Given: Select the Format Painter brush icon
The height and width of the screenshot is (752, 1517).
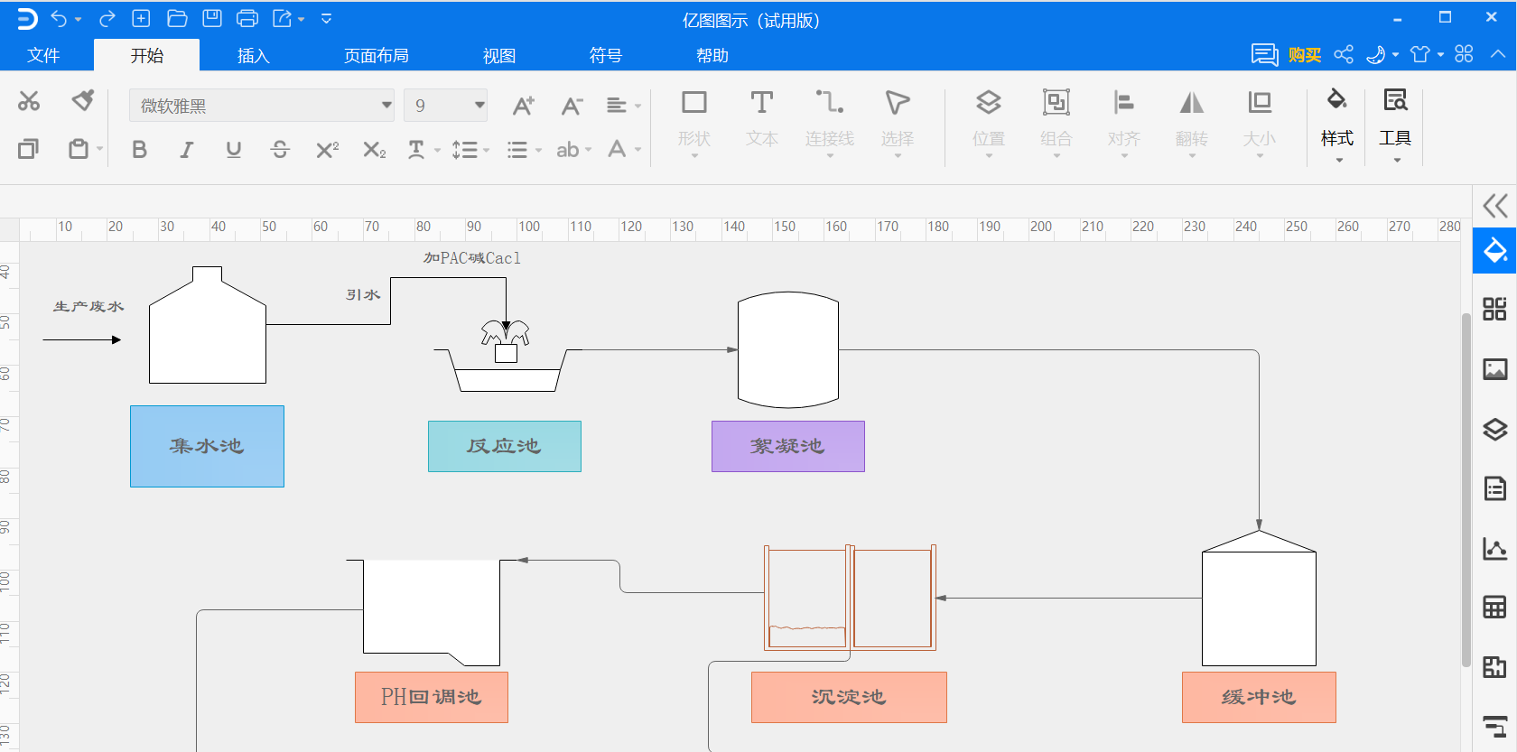Looking at the screenshot, I should point(83,100).
